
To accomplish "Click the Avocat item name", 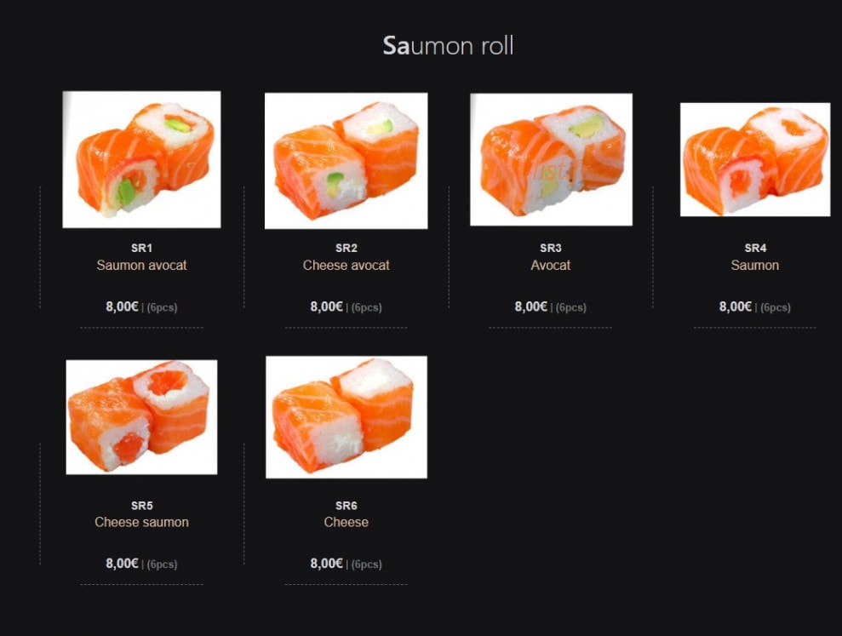I will 551,266.
